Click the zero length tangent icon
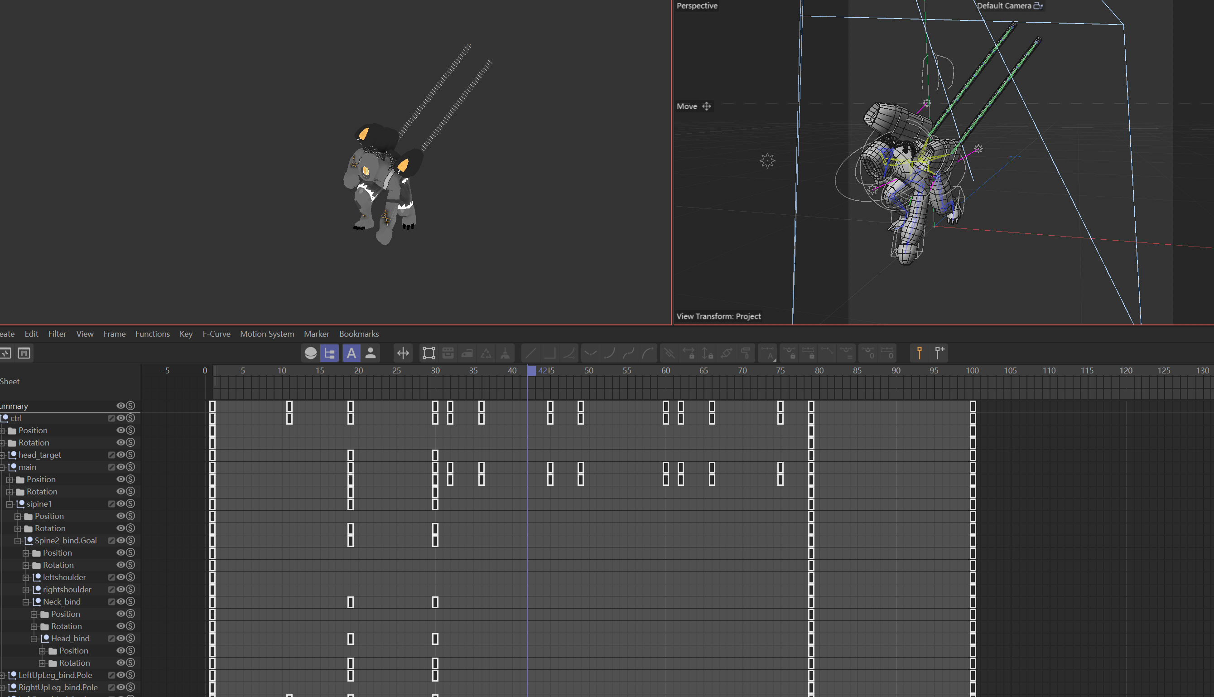1214x697 pixels. pyautogui.click(x=887, y=353)
